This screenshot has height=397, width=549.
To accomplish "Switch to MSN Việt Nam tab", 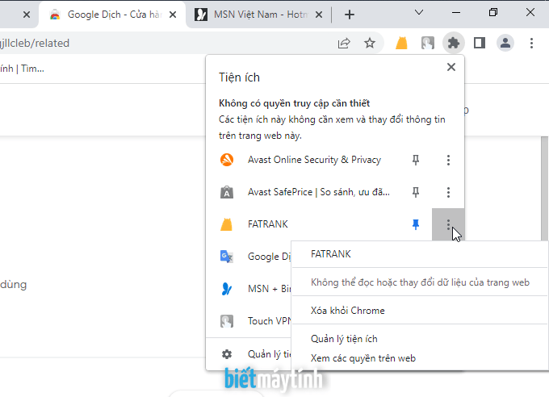I will (258, 15).
